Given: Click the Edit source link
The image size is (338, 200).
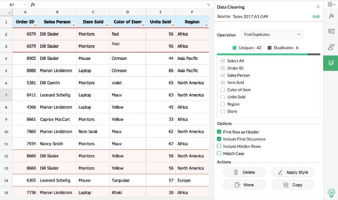Looking at the screenshot, I should click(x=316, y=16).
